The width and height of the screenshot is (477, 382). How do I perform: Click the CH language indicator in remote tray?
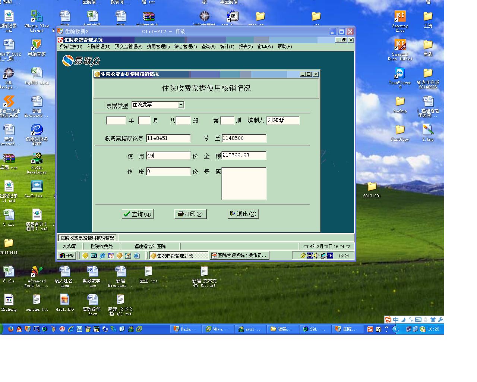tap(330, 256)
